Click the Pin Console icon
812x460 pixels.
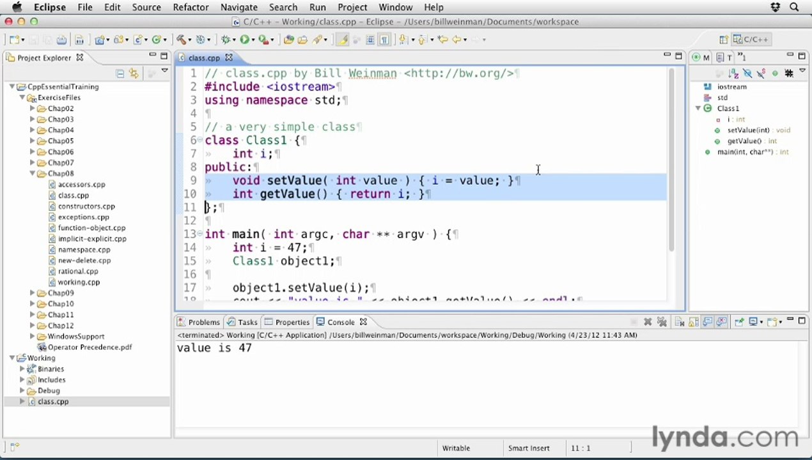(739, 322)
